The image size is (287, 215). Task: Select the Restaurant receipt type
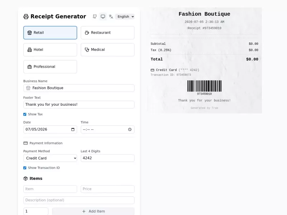(x=108, y=33)
